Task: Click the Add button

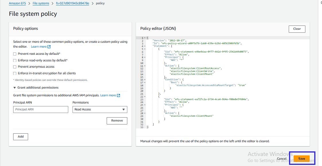Action: tap(21, 137)
